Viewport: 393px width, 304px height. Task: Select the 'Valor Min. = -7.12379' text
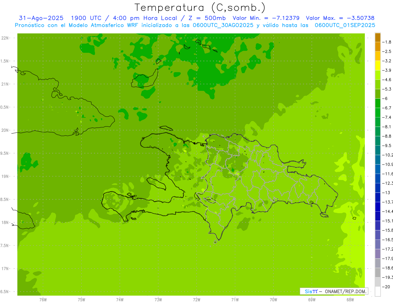pyautogui.click(x=266, y=18)
